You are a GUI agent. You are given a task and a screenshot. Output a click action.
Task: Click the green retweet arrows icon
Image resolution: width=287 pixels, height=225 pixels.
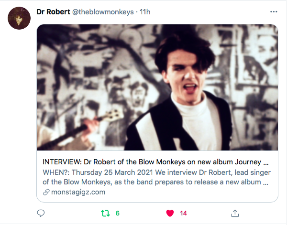click(105, 213)
